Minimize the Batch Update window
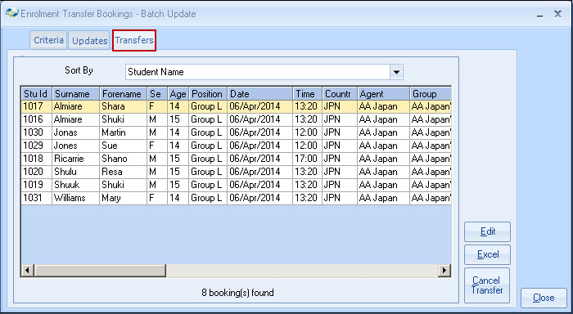 point(540,15)
